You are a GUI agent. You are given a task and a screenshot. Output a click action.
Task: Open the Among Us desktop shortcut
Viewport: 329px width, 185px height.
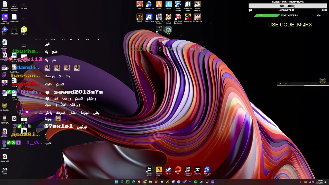(x=188, y=18)
